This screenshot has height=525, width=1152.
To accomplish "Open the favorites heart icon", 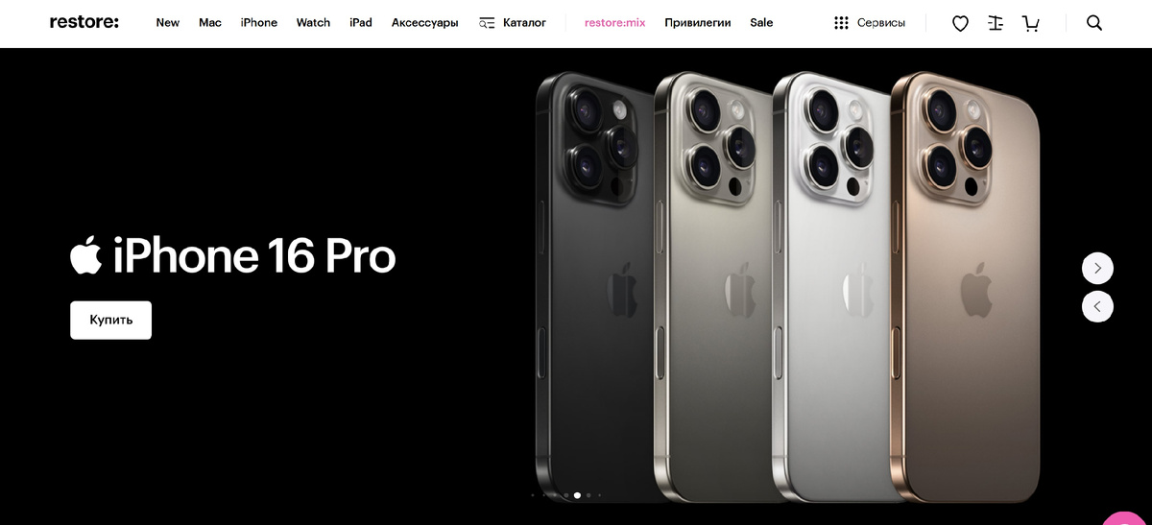I will [960, 23].
